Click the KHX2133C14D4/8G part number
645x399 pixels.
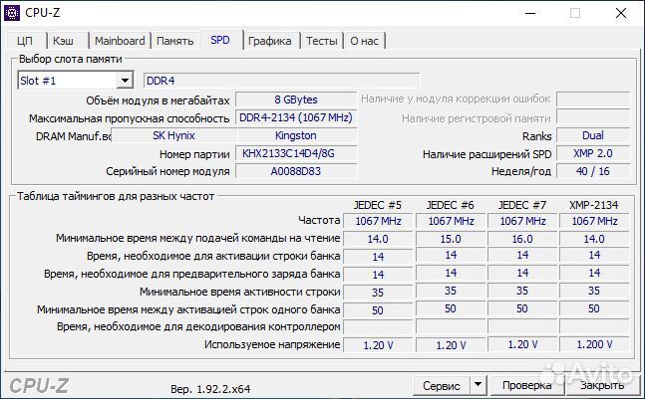pos(296,153)
